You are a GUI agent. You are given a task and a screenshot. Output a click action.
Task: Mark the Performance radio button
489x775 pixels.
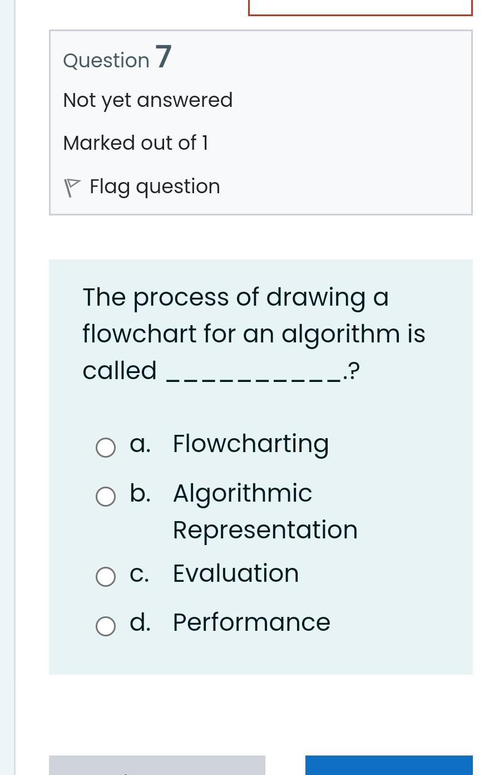click(105, 626)
